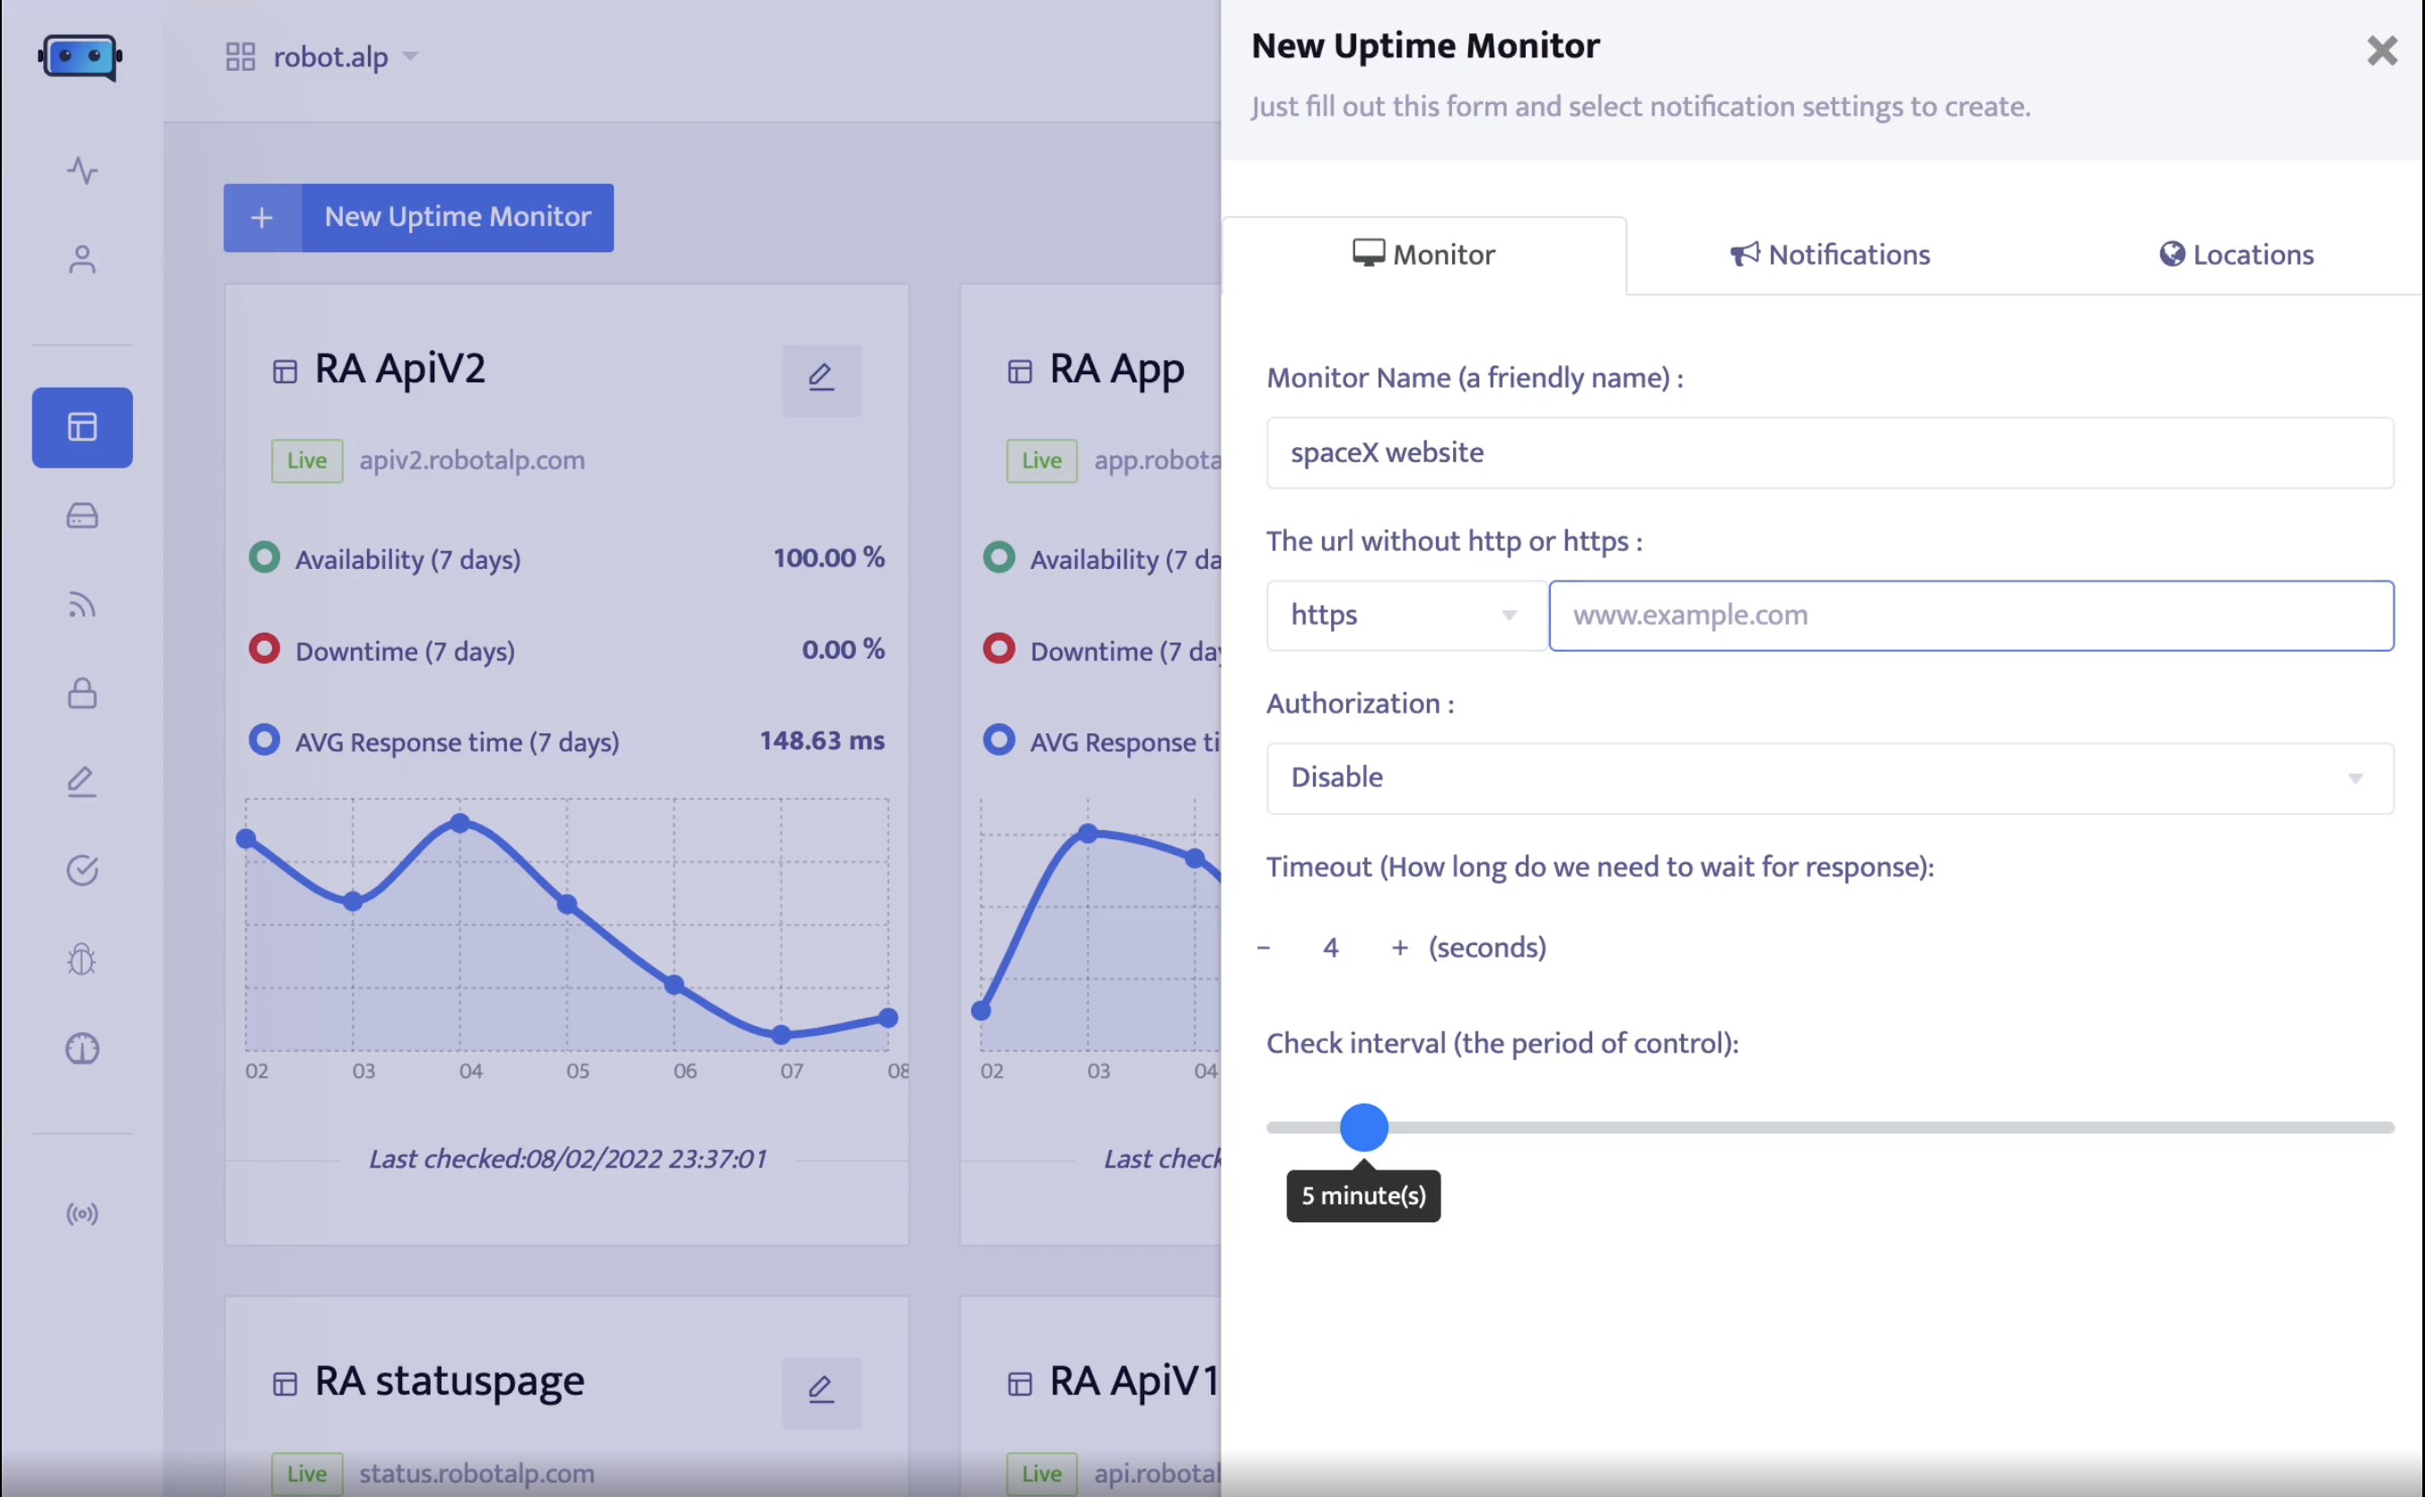Switch to the Locations tab
The width and height of the screenshot is (2425, 1497).
pyautogui.click(x=2236, y=255)
